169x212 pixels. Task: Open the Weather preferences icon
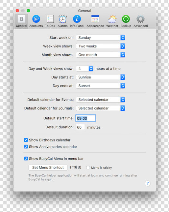click(x=112, y=19)
